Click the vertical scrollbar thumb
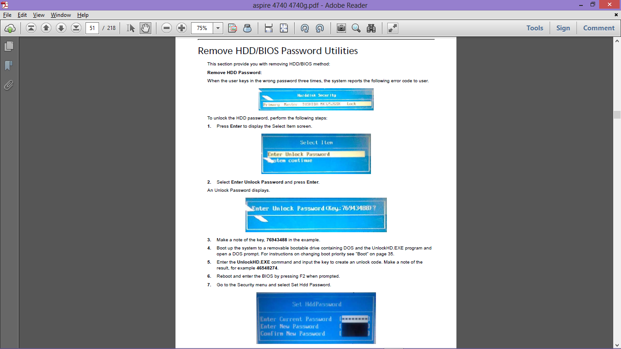The height and width of the screenshot is (349, 621). point(617,115)
